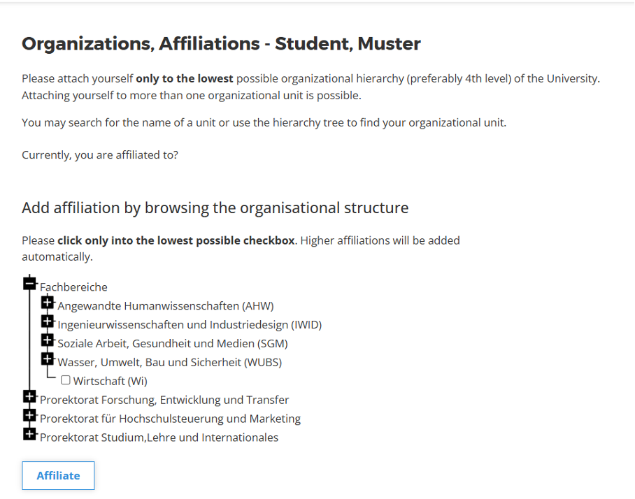Click the Soziale Arbeit, Gesundheit und Medien label
The width and height of the screenshot is (635, 499).
[172, 344]
